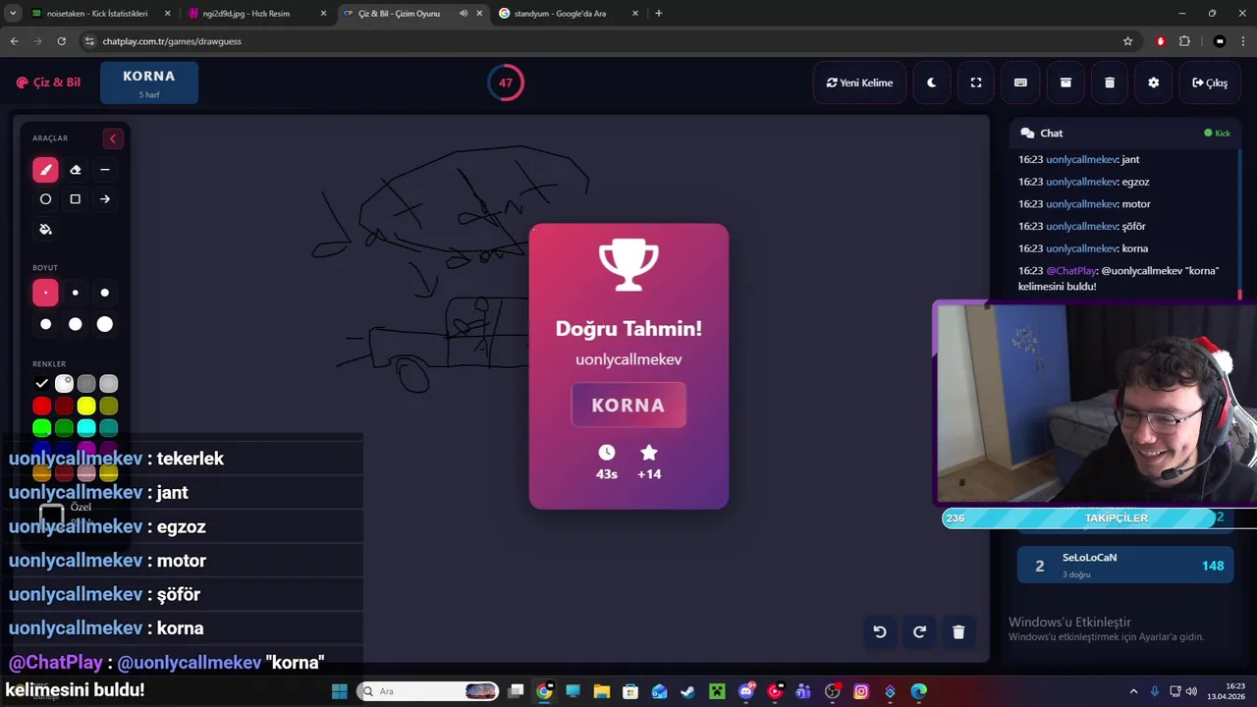Image resolution: width=1257 pixels, height=707 pixels.
Task: Select the eraser tool
Action: tap(76, 170)
